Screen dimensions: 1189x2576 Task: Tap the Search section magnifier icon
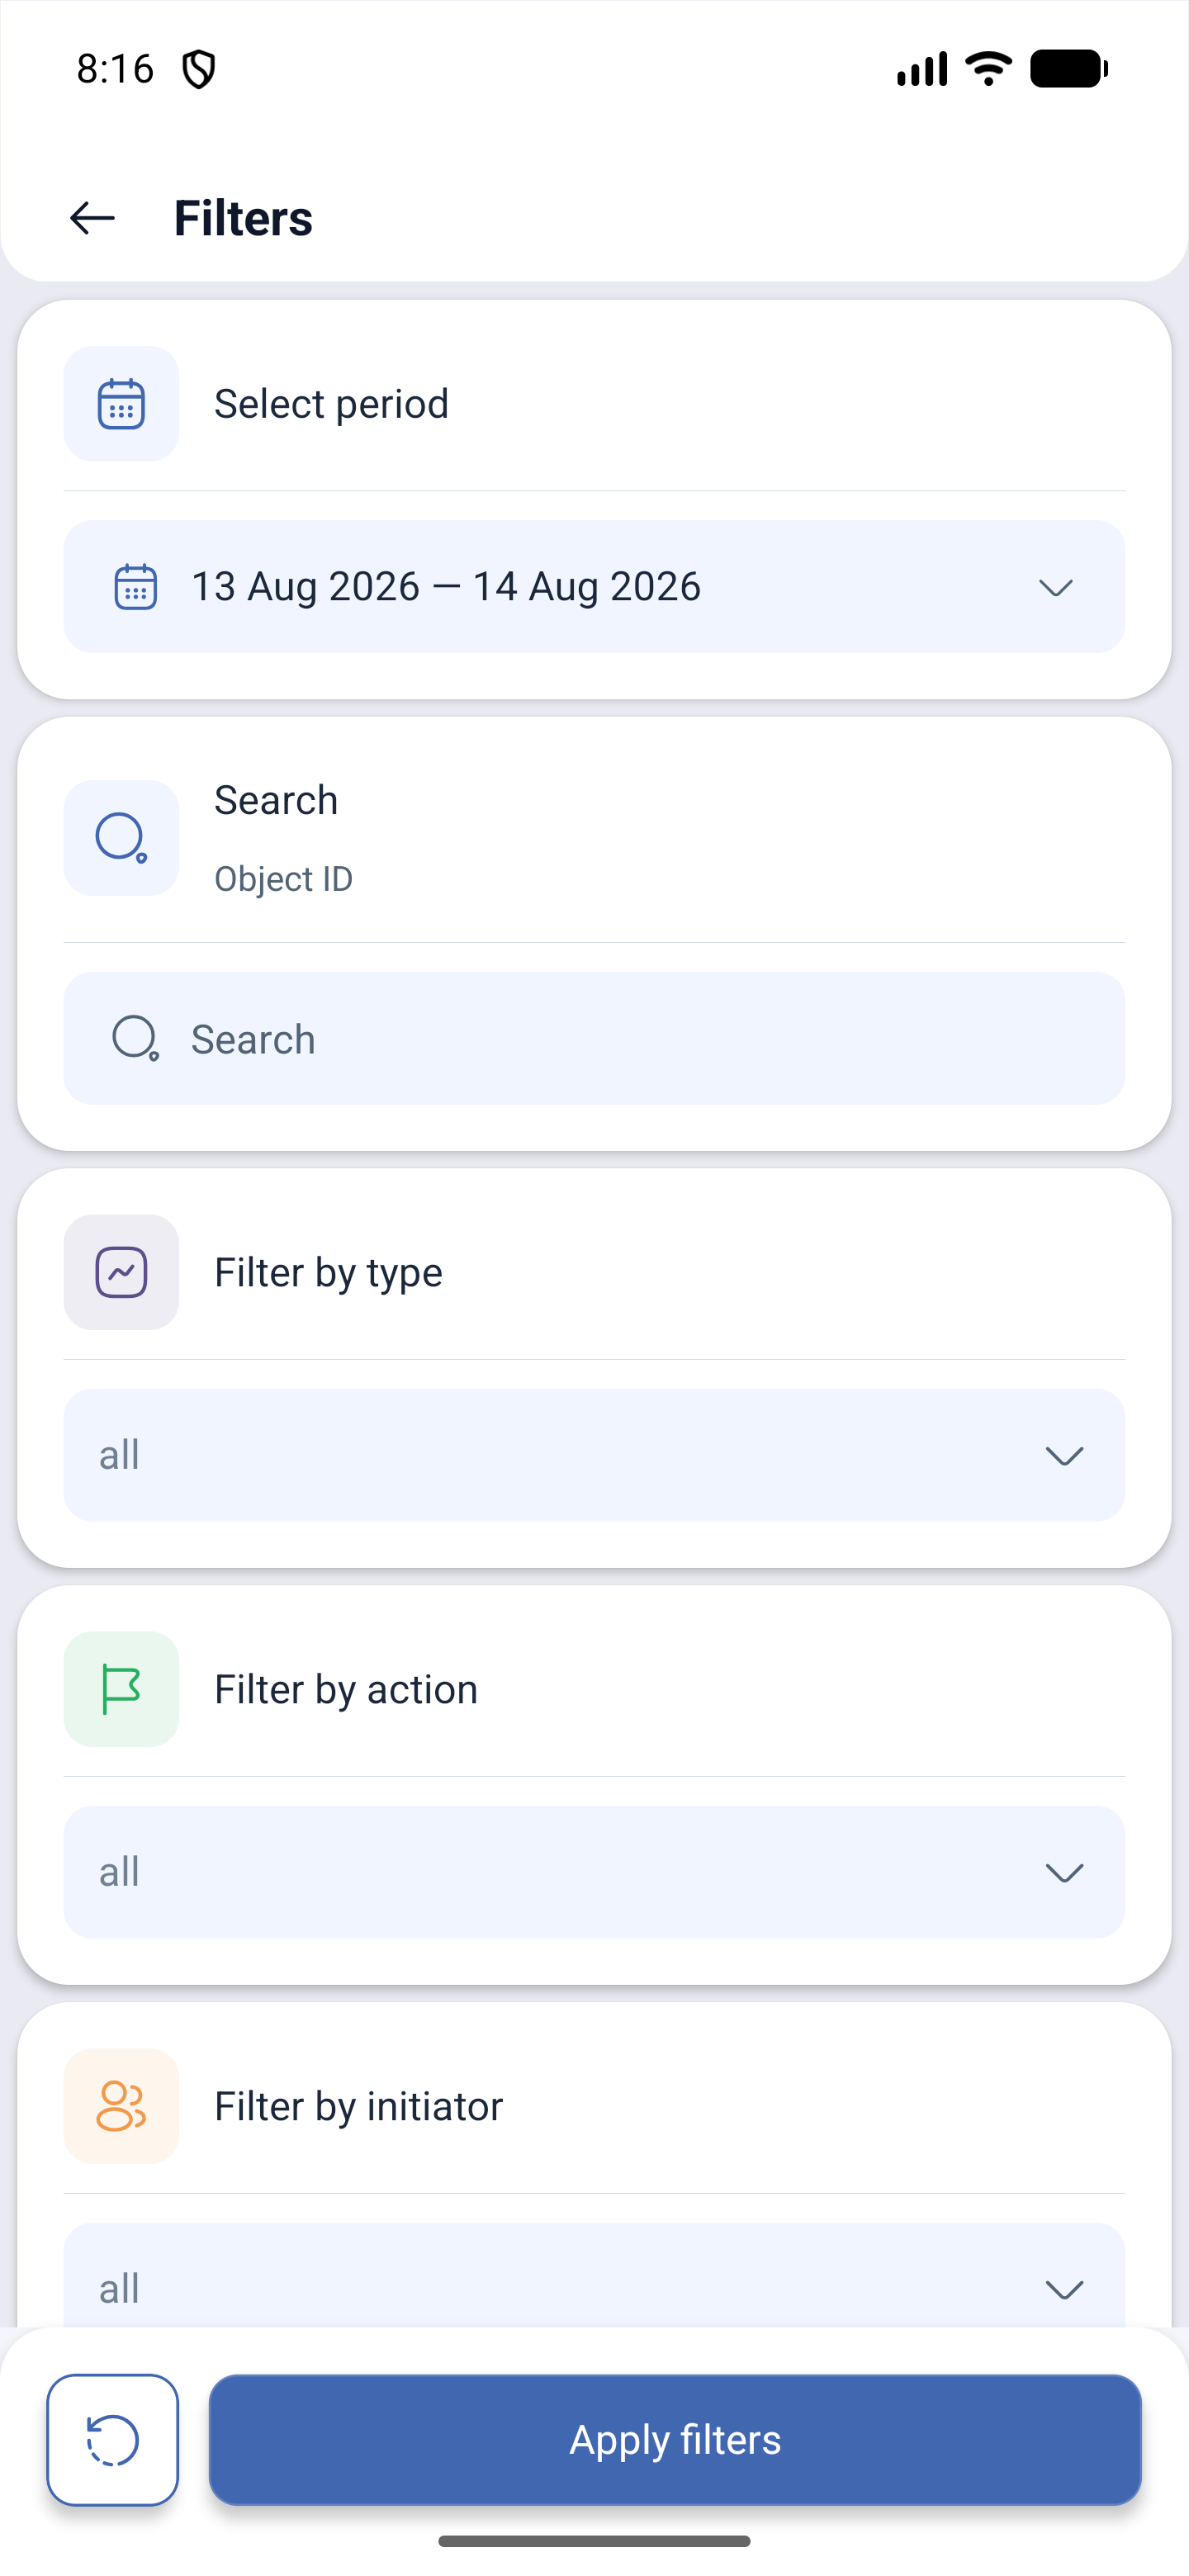coord(121,838)
